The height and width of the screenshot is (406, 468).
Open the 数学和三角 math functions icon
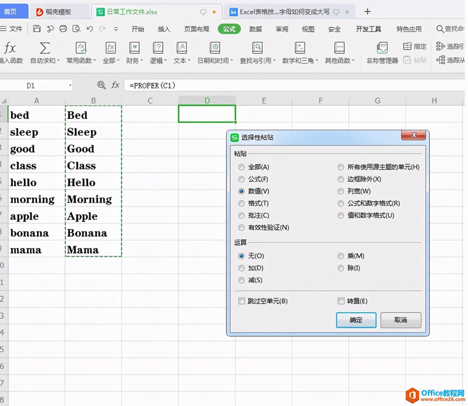pyautogui.click(x=299, y=48)
